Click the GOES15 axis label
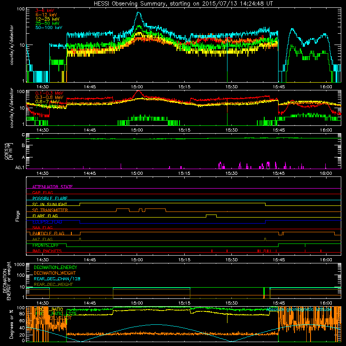The height and width of the screenshot is (346, 346). pyautogui.click(x=9, y=151)
